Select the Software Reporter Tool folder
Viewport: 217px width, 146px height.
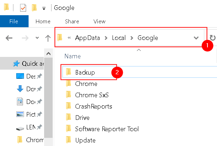(x=107, y=129)
